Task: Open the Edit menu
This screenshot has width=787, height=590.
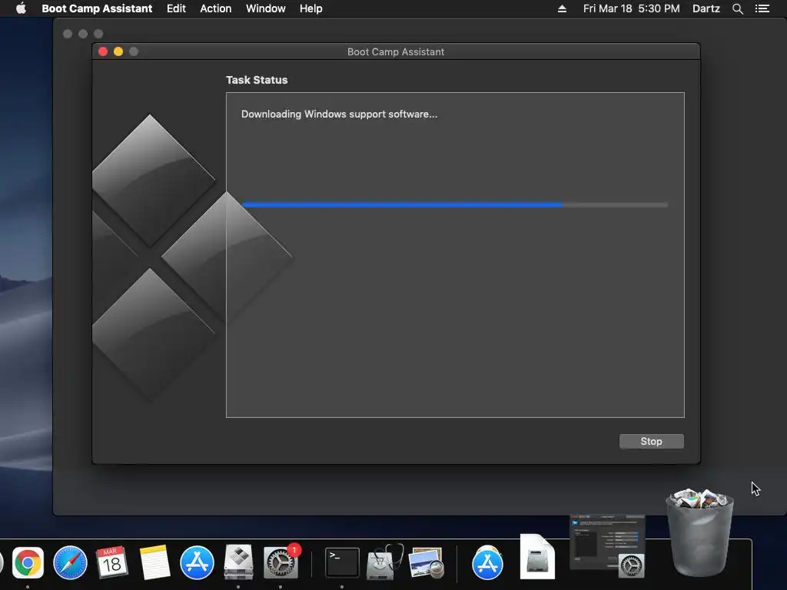Action: coord(176,8)
